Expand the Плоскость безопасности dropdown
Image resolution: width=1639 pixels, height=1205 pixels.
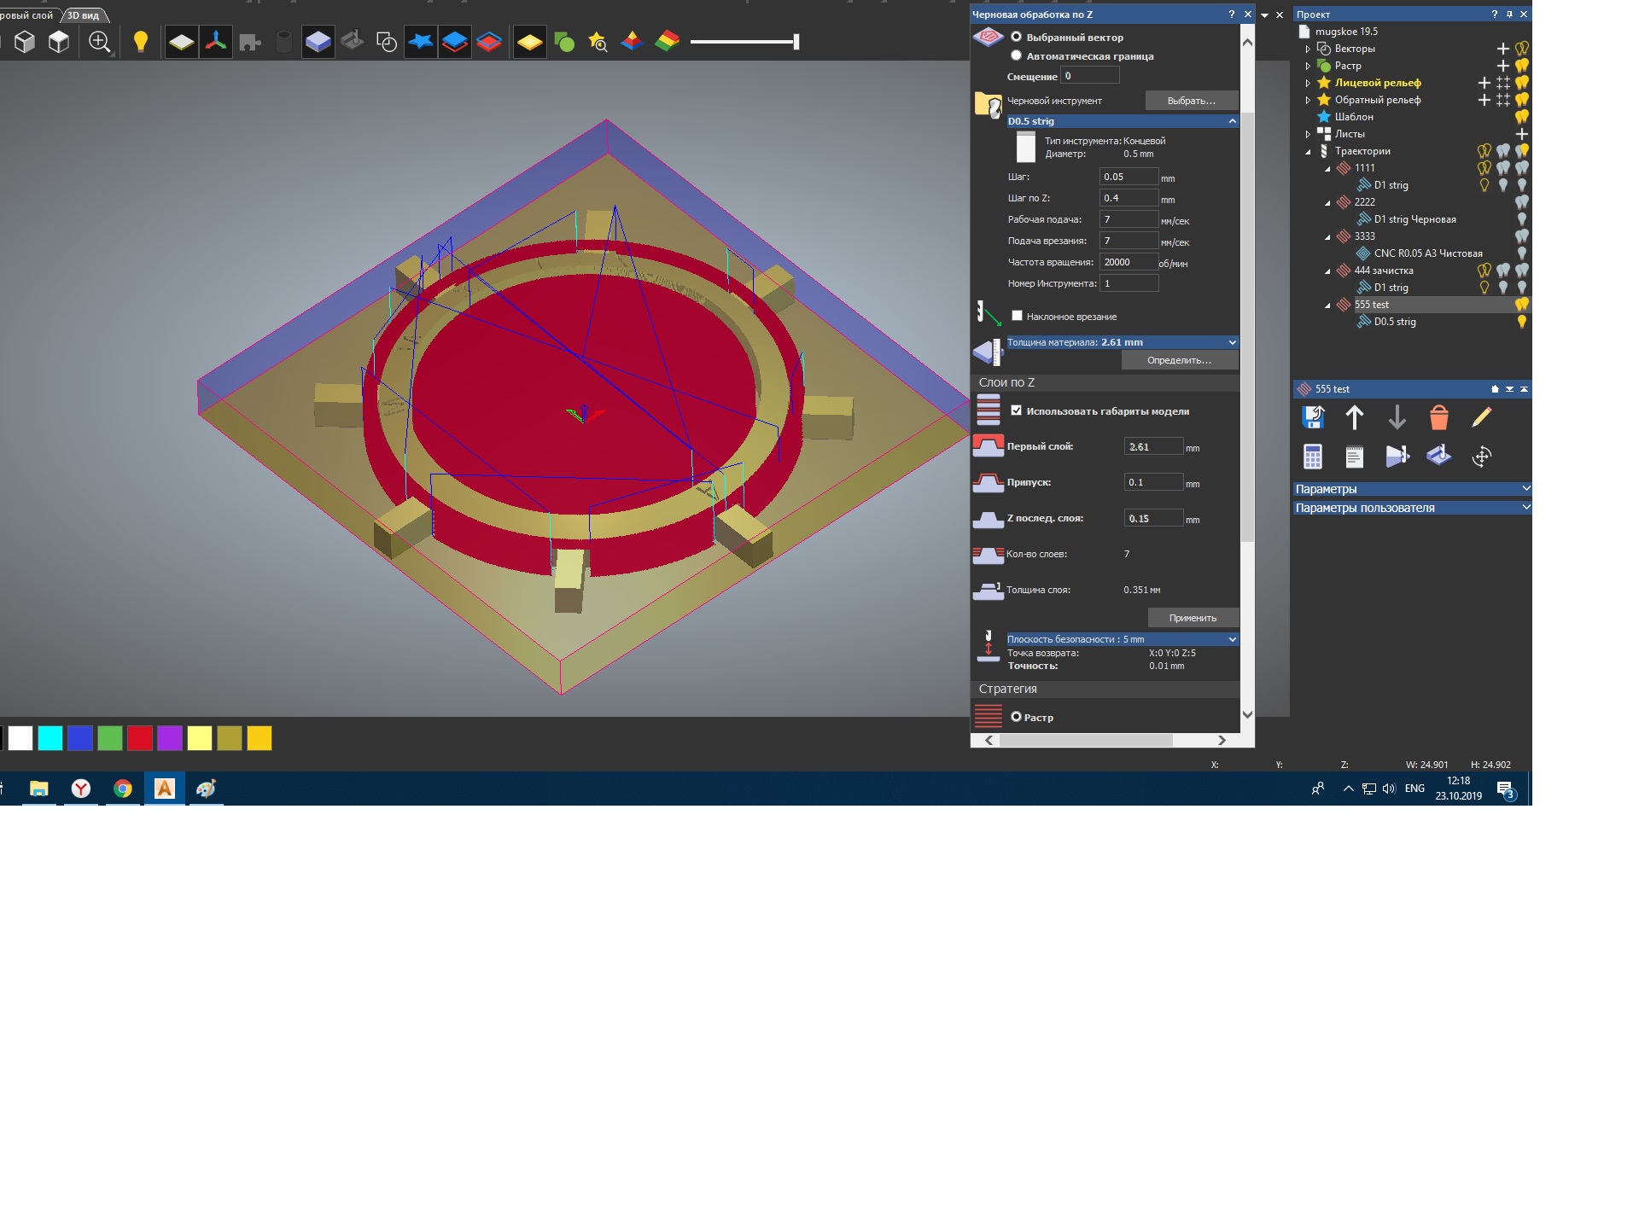tap(1232, 639)
